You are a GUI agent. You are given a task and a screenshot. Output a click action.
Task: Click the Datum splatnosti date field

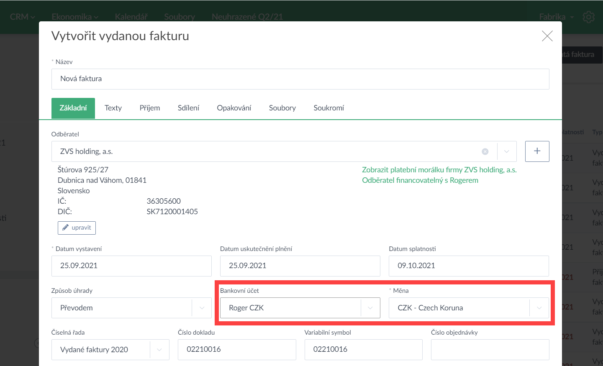(x=468, y=266)
